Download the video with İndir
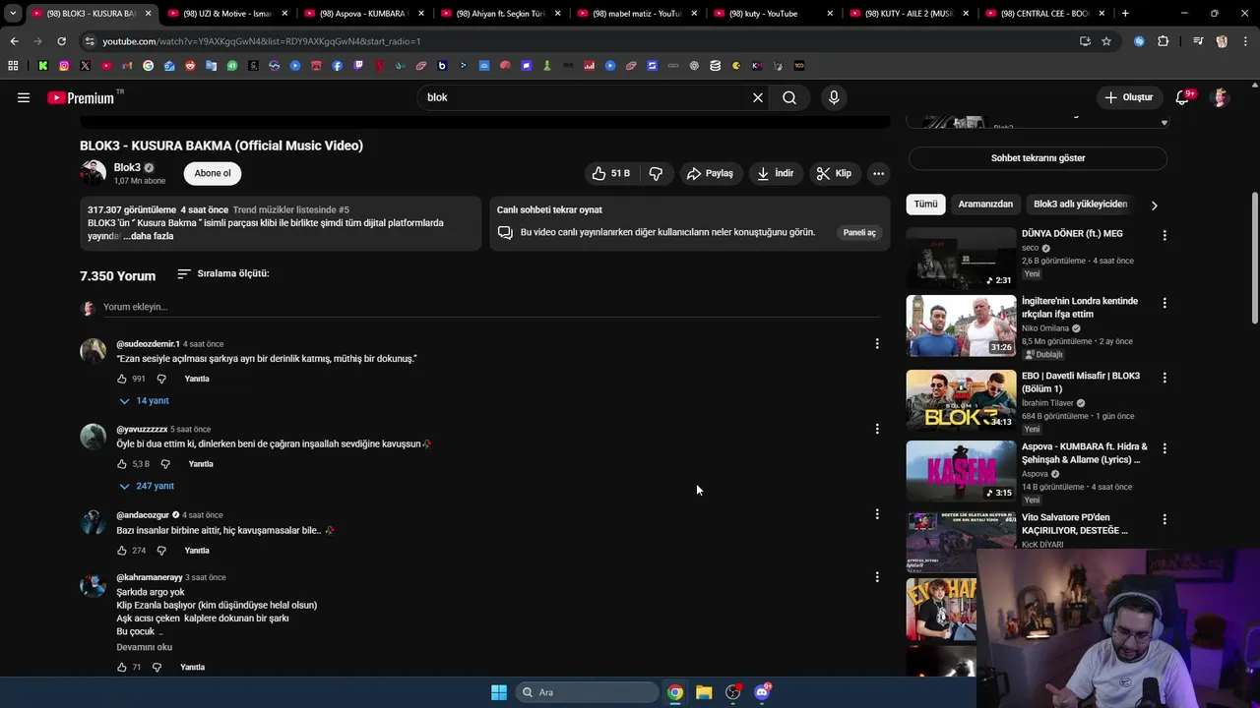Viewport: 1260px width, 708px height. coord(775,173)
